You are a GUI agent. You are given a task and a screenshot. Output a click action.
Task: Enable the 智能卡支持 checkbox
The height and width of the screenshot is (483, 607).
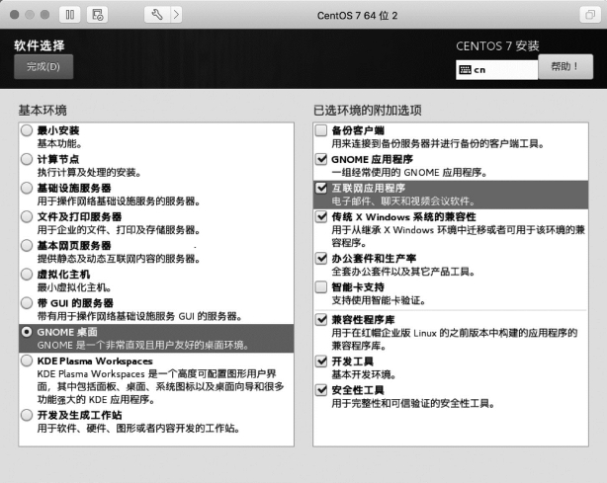(x=321, y=287)
